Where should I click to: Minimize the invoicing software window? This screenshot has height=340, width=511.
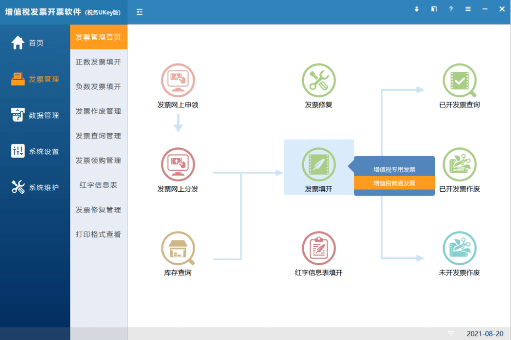click(x=485, y=9)
